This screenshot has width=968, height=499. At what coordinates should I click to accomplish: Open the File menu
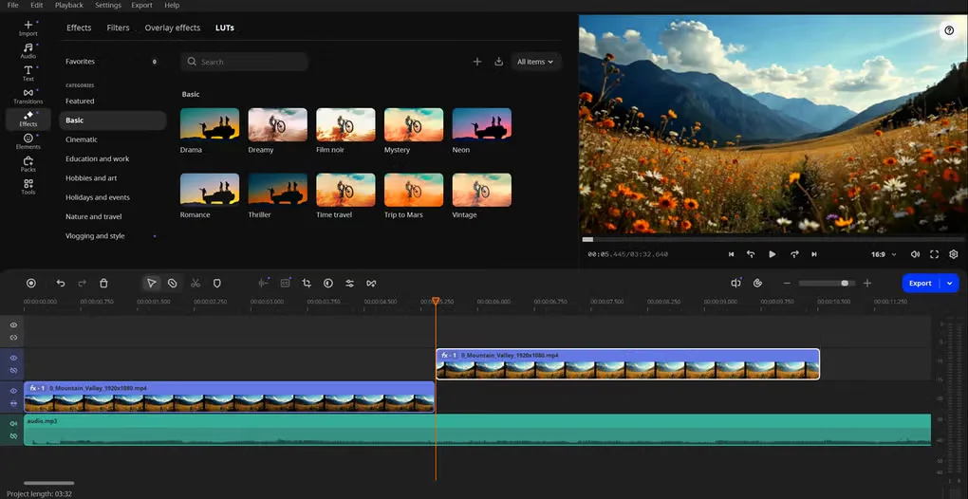[12, 5]
